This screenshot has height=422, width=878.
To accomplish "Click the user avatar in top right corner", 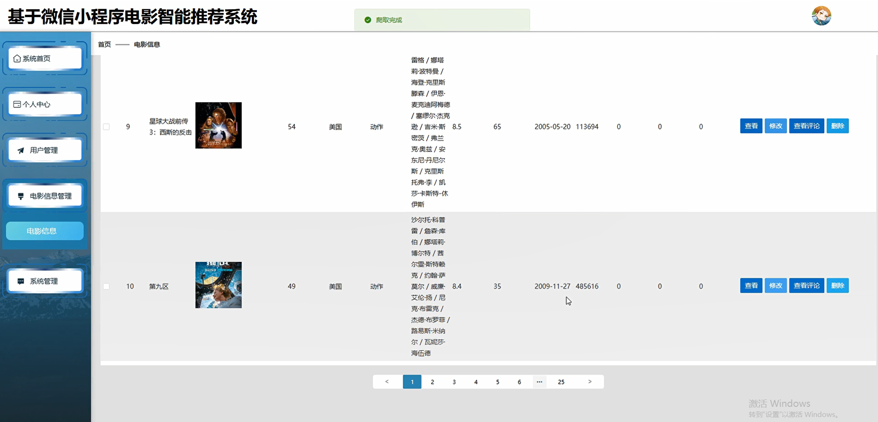I will [821, 15].
